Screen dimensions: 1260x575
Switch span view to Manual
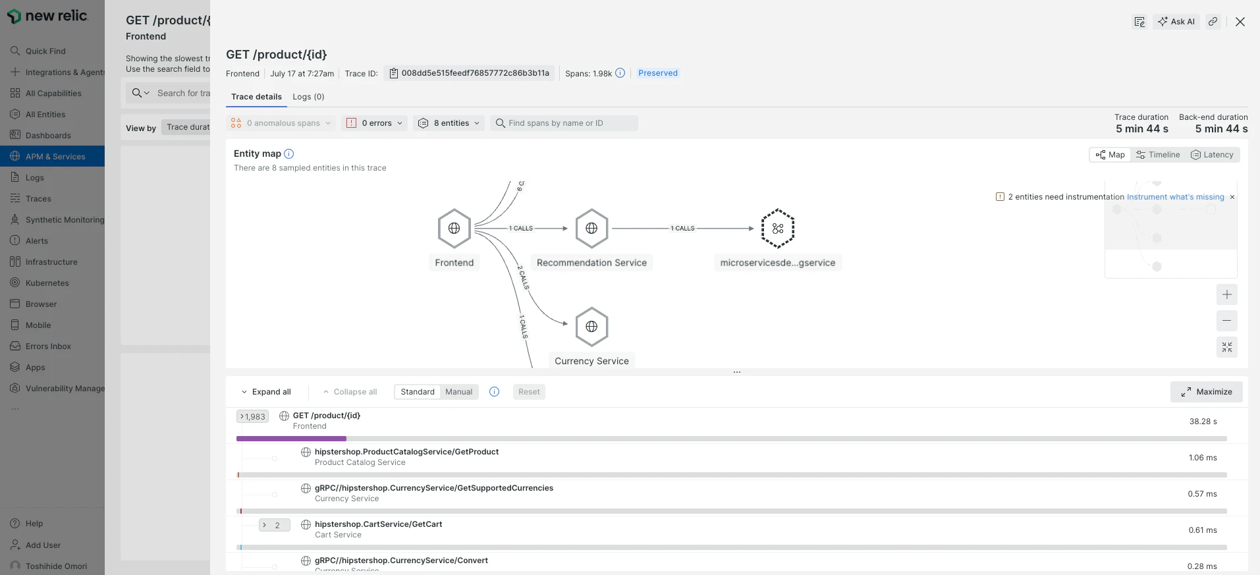coord(458,392)
